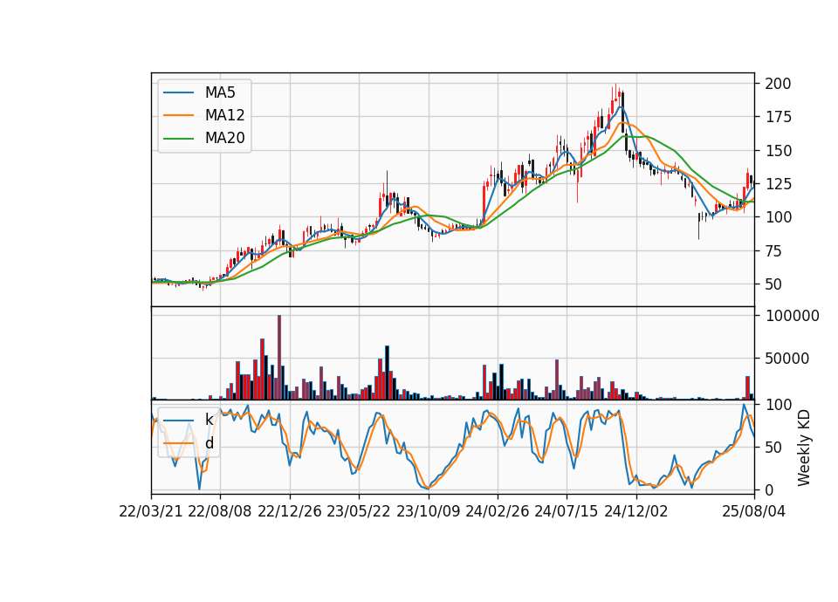The image size is (838, 602).
Task: Click the orange MA12 line swatch in legend
Action: pos(178,115)
